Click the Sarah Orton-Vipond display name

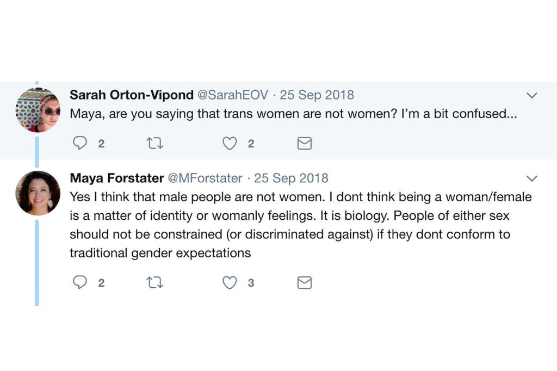pos(132,95)
